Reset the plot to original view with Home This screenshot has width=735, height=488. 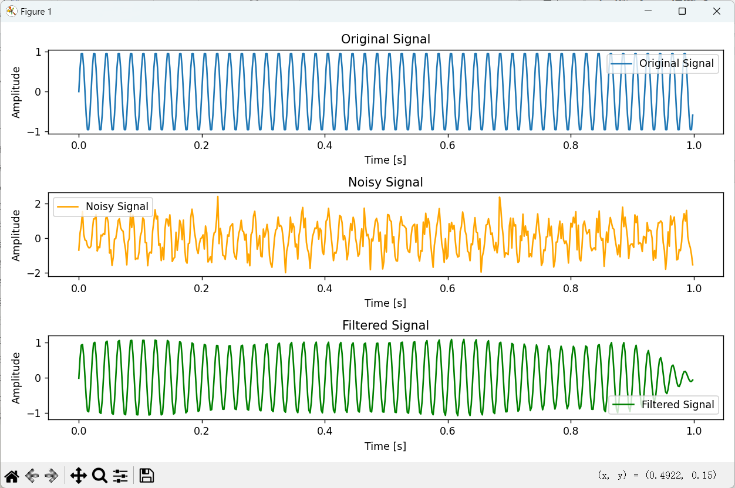pyautogui.click(x=12, y=475)
